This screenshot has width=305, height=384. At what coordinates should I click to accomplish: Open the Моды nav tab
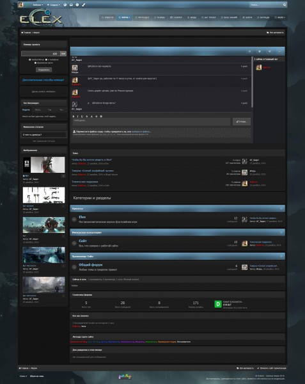192,17
